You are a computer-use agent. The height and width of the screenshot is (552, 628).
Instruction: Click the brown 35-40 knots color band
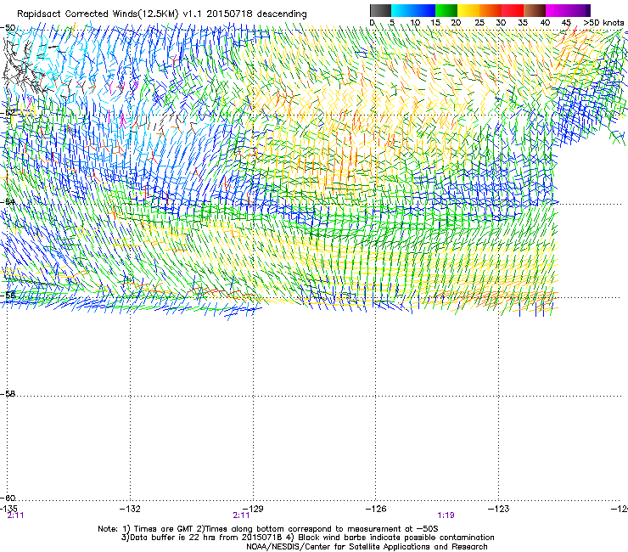coord(535,10)
